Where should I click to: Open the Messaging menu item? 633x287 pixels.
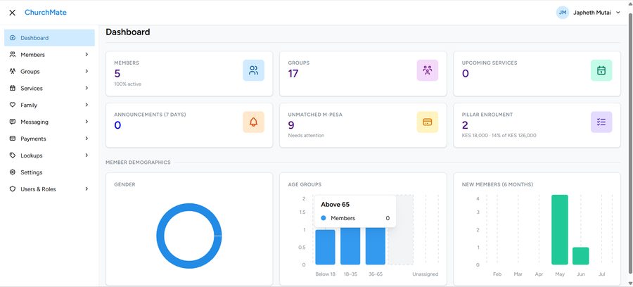tap(49, 122)
